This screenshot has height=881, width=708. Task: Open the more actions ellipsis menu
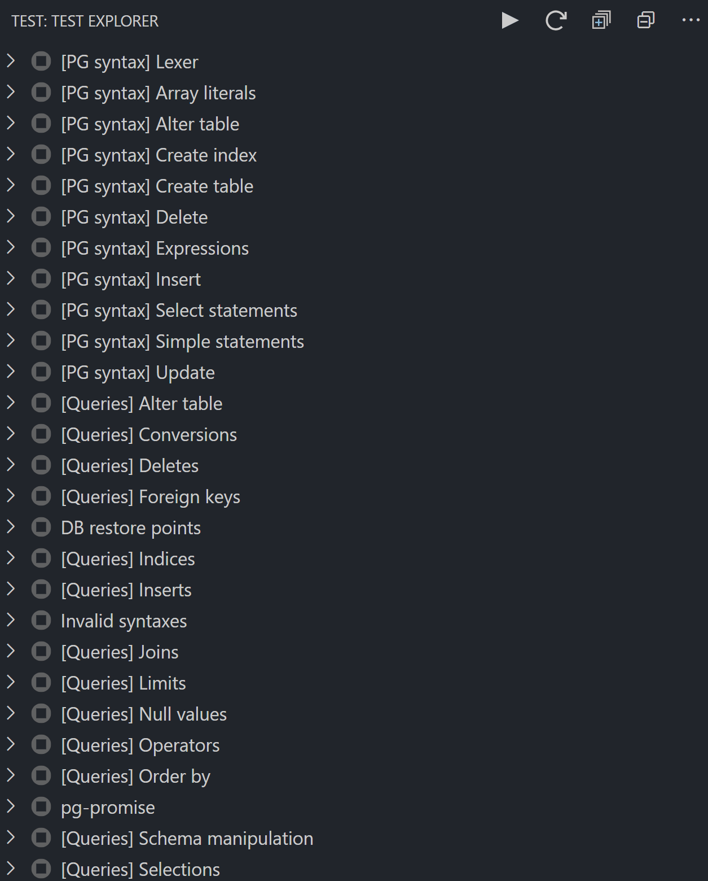point(691,21)
